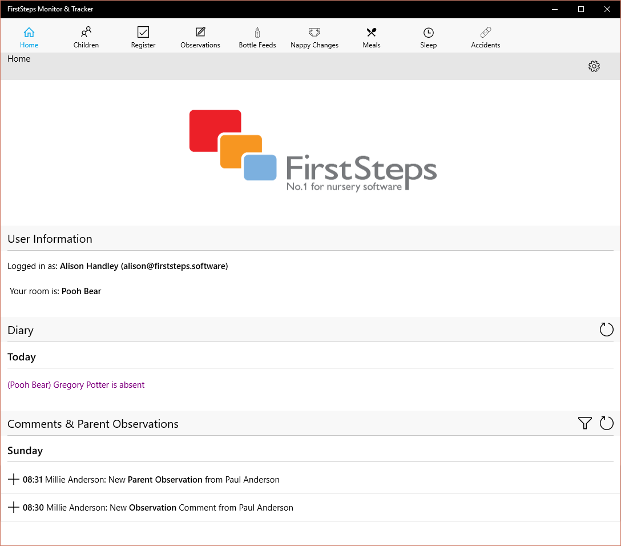Click the FirstSteps logo
The height and width of the screenshot is (546, 621).
[311, 148]
